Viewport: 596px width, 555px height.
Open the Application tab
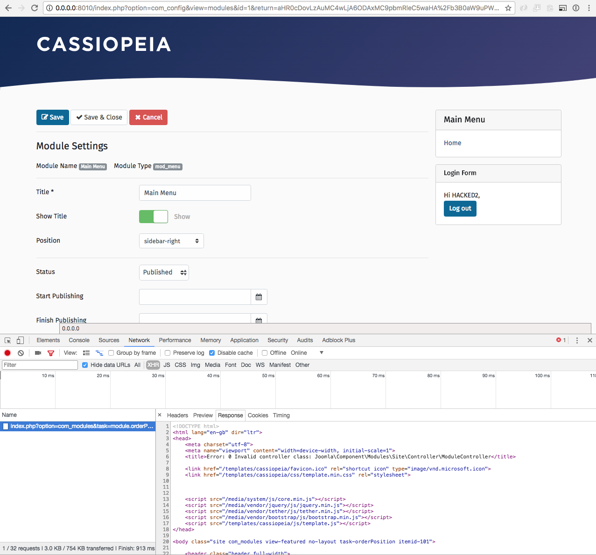pos(244,340)
